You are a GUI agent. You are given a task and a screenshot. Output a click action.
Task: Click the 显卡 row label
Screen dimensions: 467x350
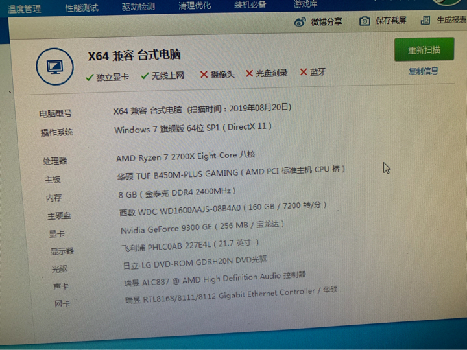pyautogui.click(x=57, y=234)
